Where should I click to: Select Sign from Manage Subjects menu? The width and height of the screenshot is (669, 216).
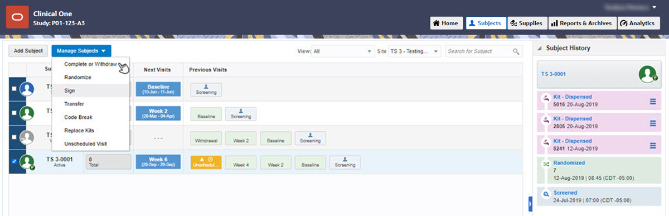click(x=90, y=90)
